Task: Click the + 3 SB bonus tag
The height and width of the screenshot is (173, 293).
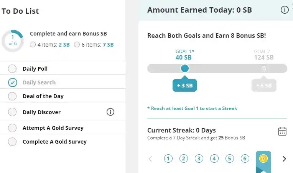Action: click(x=185, y=85)
